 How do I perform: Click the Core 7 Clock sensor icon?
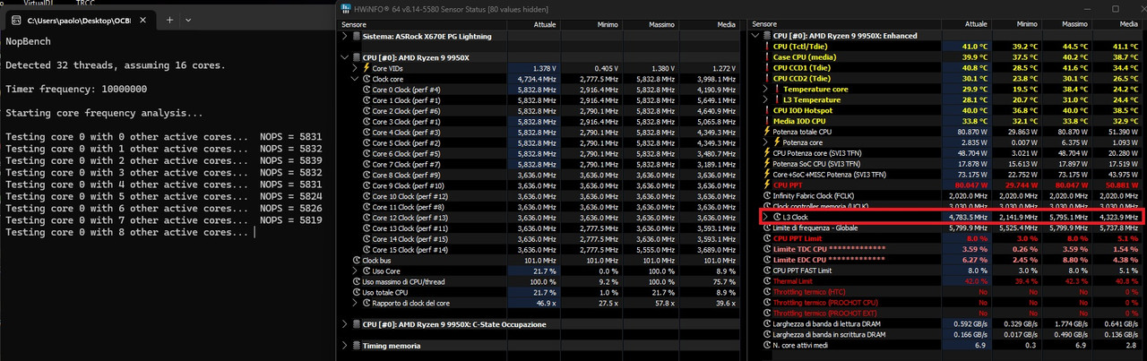click(366, 165)
